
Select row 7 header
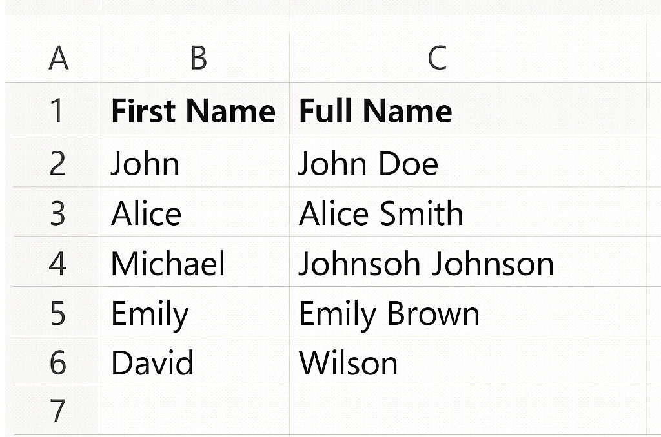[x=57, y=411]
